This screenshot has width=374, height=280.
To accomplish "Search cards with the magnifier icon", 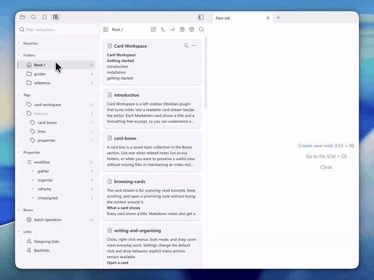I will pyautogui.click(x=201, y=29).
